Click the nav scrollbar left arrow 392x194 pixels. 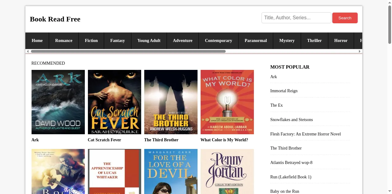click(28, 51)
